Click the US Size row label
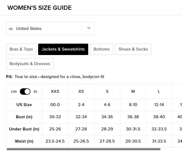The width and height of the screenshot is (182, 155). click(24, 105)
